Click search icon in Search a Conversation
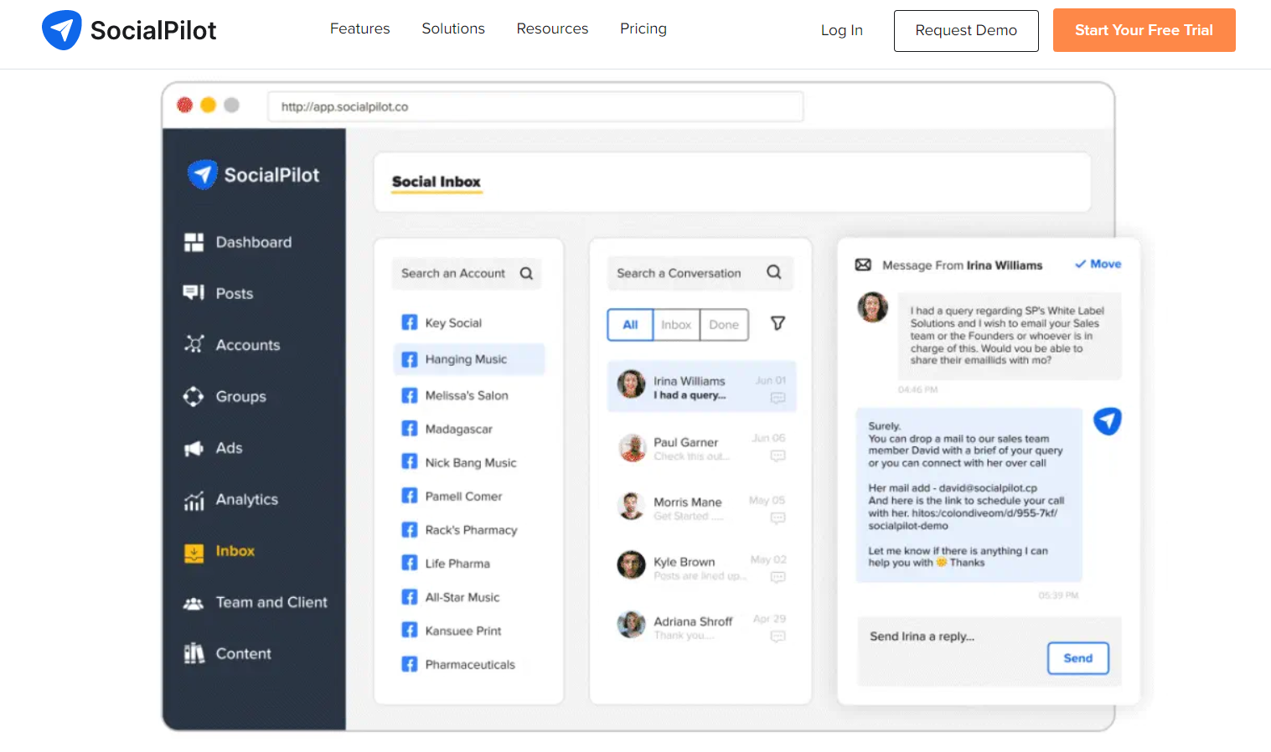Screen dimensions: 1271x752 (x=774, y=272)
